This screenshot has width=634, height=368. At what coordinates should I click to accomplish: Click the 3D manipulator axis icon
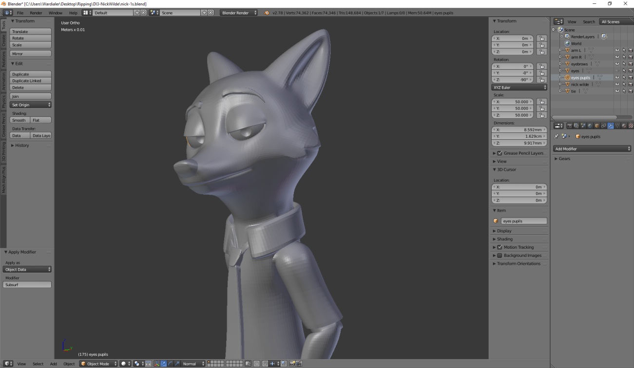[x=156, y=364]
